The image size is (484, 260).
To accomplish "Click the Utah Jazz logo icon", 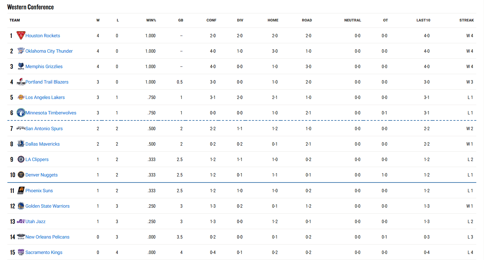I will (21, 221).
